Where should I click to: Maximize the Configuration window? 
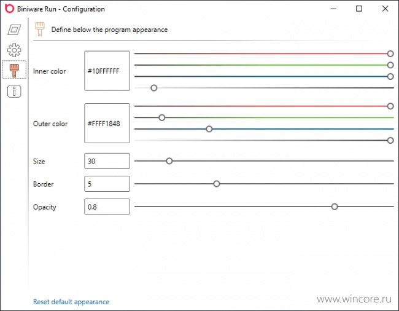[x=359, y=9]
